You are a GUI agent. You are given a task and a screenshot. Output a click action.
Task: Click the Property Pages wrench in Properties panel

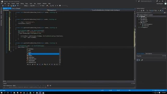click(x=142, y=60)
